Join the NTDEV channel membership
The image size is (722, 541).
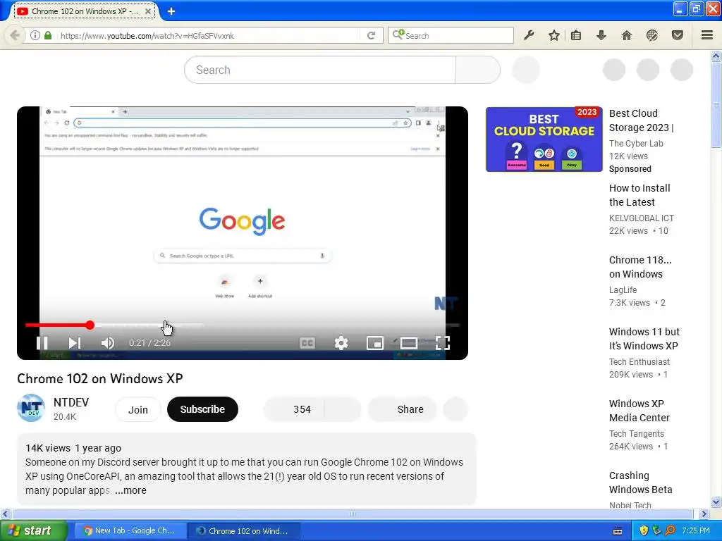(x=138, y=409)
